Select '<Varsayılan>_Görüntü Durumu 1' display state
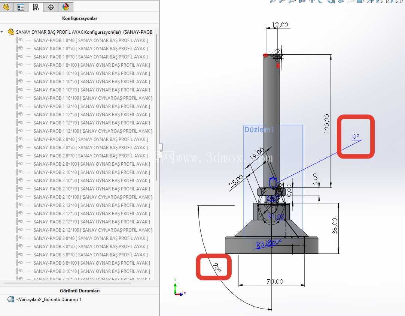 (x=49, y=300)
